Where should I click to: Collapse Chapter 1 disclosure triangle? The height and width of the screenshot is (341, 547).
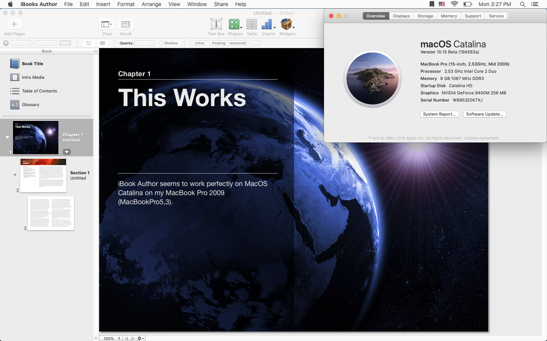(x=7, y=137)
